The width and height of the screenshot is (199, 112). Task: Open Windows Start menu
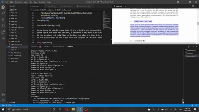click(3, 109)
